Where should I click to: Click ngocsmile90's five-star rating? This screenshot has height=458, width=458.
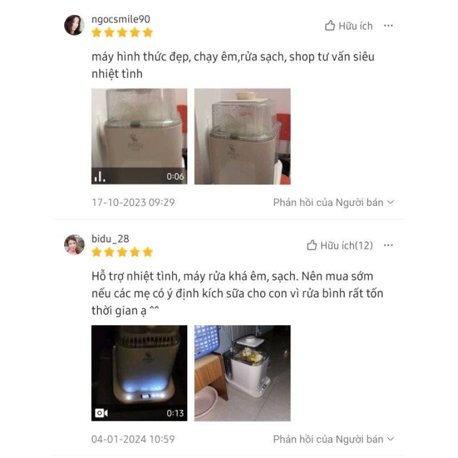pyautogui.click(x=122, y=33)
